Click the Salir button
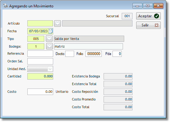The height and width of the screenshot is (122, 170). pyautogui.click(x=148, y=25)
